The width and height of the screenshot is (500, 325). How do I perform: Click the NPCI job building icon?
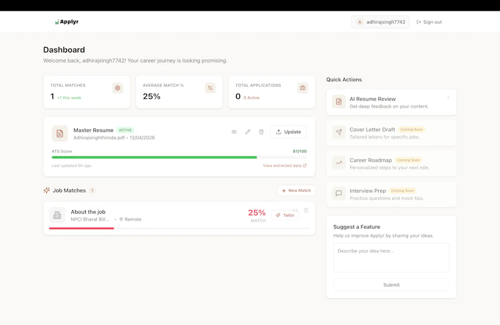57,215
